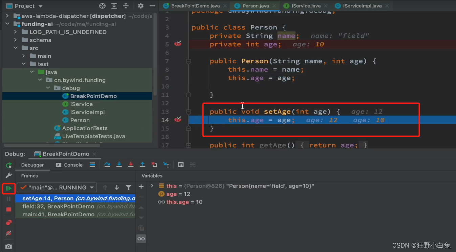This screenshot has width=456, height=252.
Task: Collapse the funding-ai module
Action: point(7,24)
